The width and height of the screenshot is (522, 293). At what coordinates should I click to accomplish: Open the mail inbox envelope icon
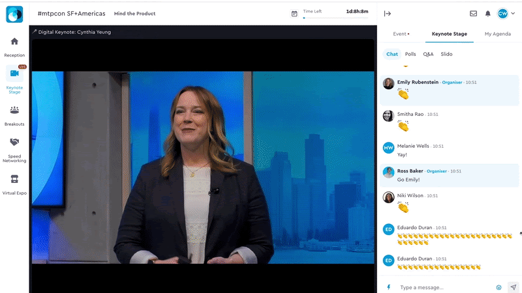473,13
